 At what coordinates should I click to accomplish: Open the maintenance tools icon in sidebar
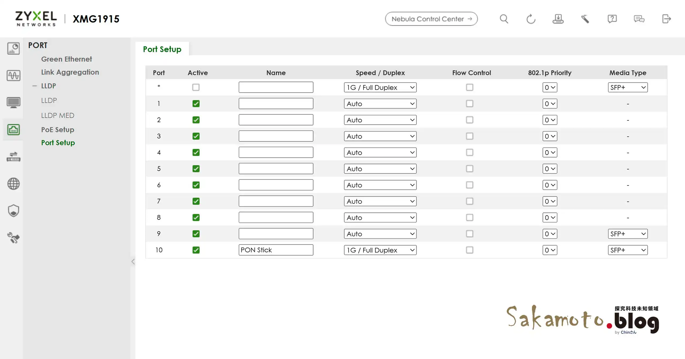[13, 238]
